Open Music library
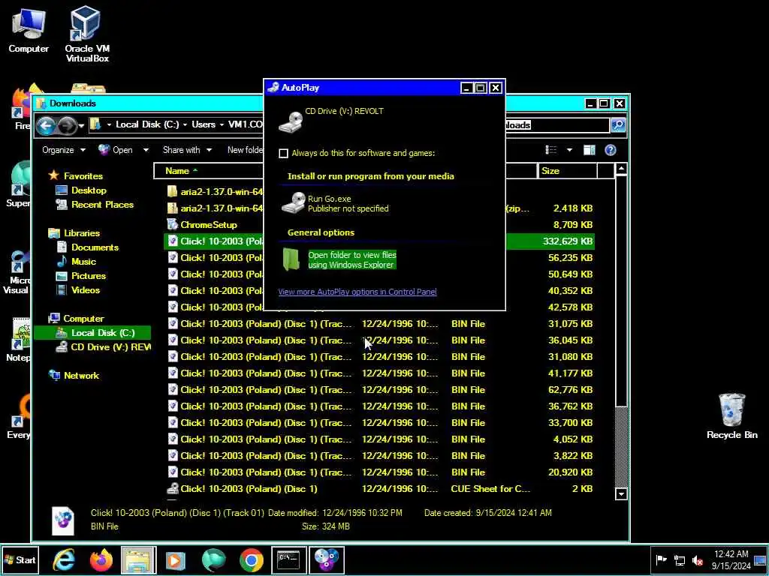The width and height of the screenshot is (769, 576). [x=84, y=262]
